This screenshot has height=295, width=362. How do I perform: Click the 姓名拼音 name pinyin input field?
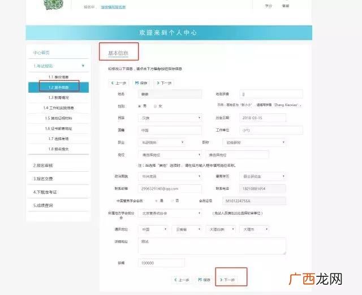(x=271, y=94)
